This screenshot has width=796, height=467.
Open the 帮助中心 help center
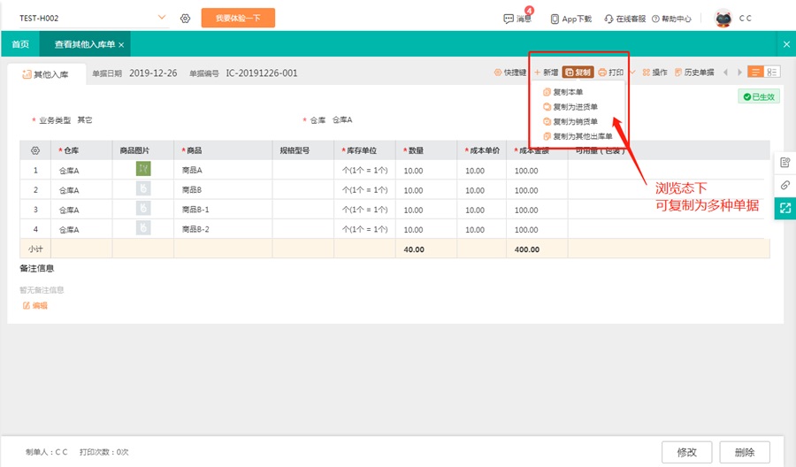(x=671, y=19)
